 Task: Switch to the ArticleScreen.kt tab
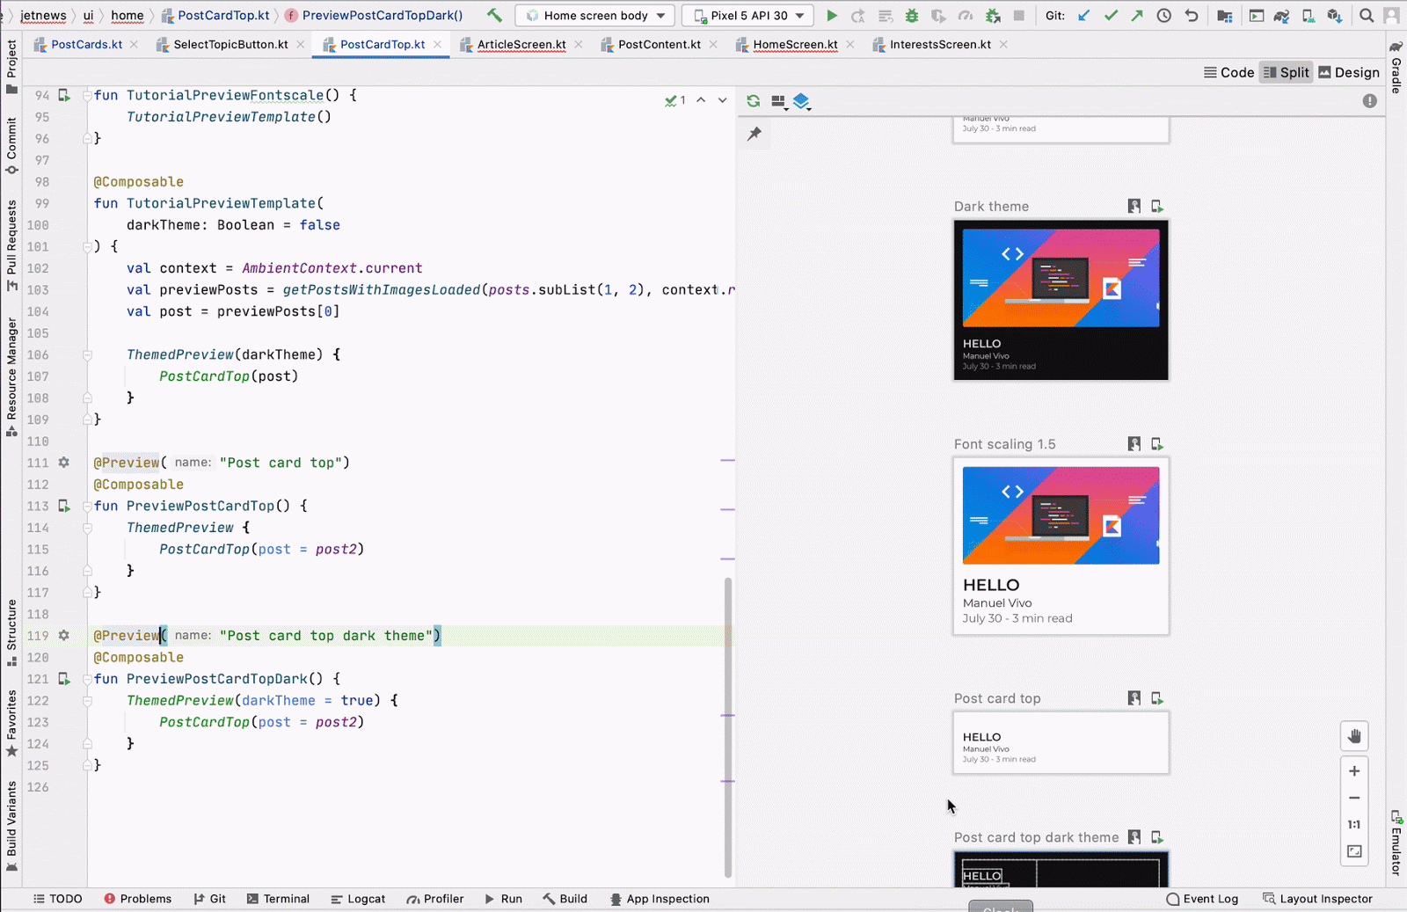pyautogui.click(x=521, y=44)
